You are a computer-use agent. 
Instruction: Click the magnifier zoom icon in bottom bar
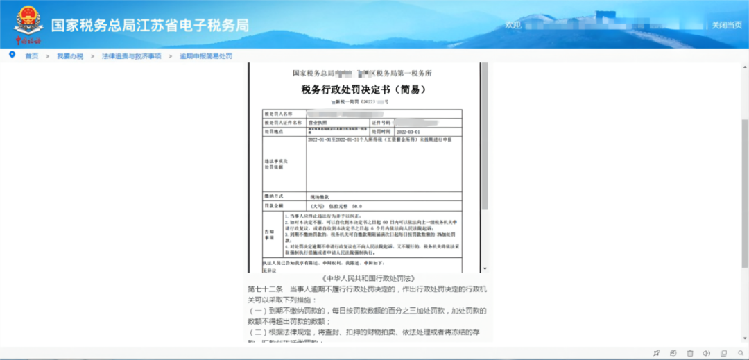[739, 353]
